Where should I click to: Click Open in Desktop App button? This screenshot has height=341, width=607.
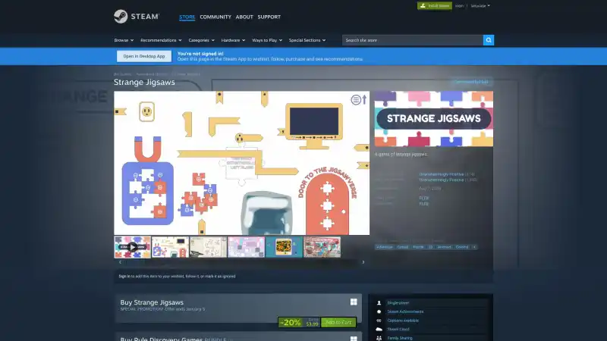click(144, 56)
